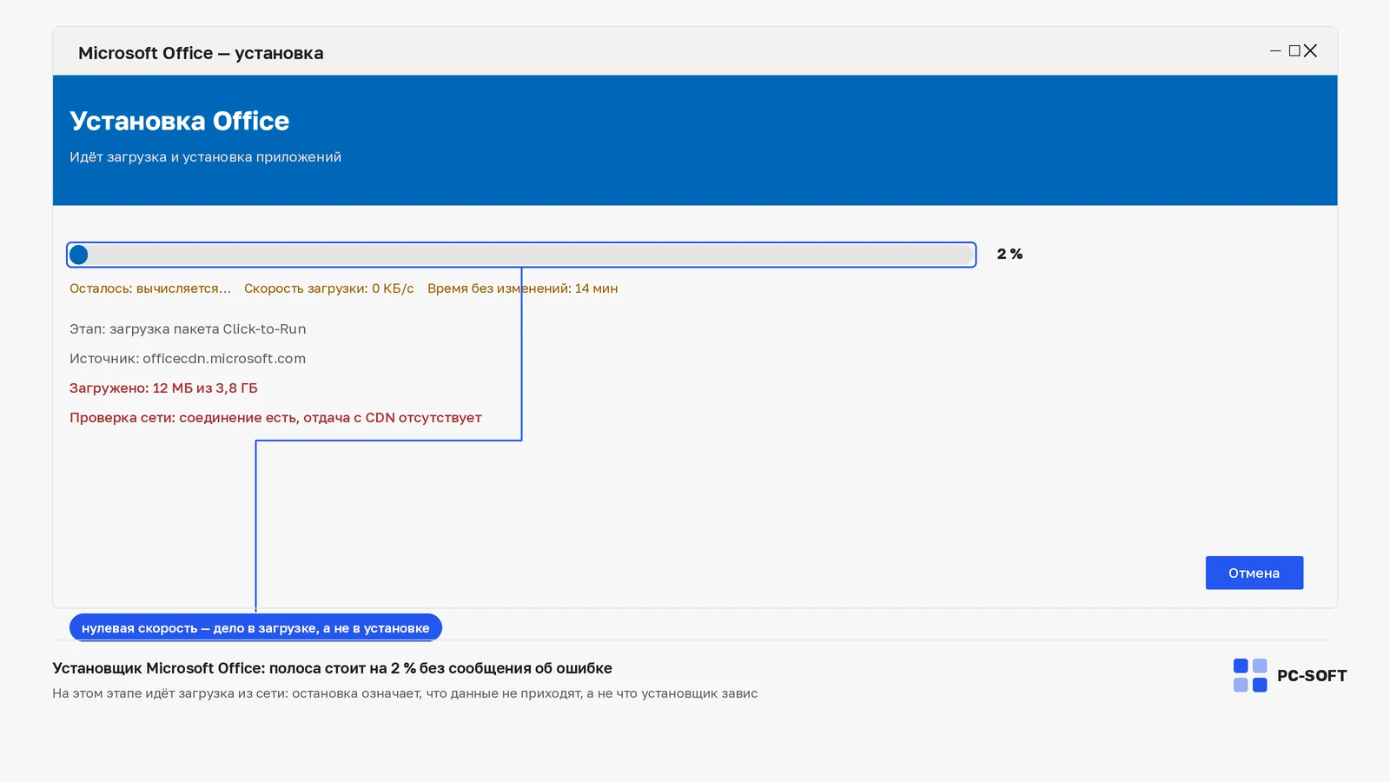
Task: Click 'Осталось: вычисляется…' status text
Action: [150, 288]
